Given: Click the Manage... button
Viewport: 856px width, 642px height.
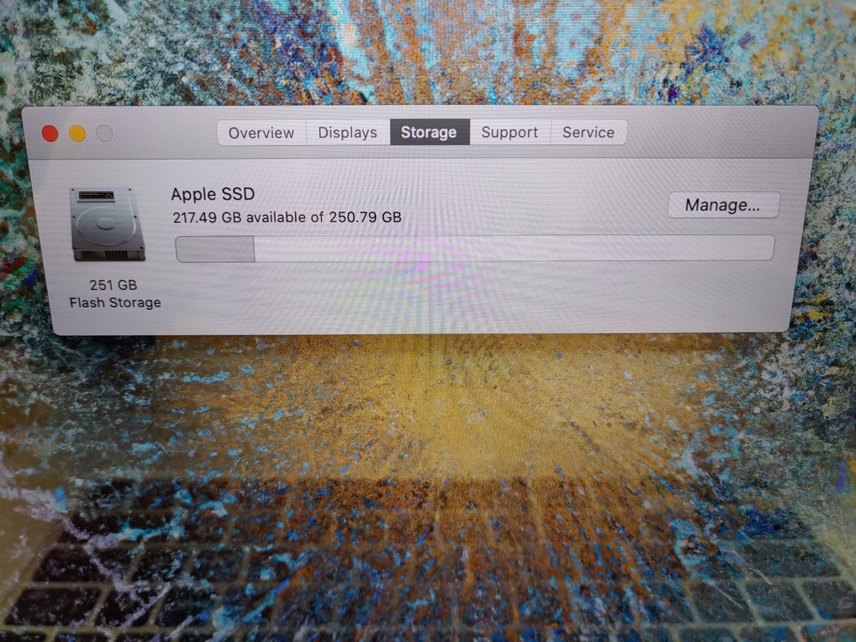Looking at the screenshot, I should 723,205.
